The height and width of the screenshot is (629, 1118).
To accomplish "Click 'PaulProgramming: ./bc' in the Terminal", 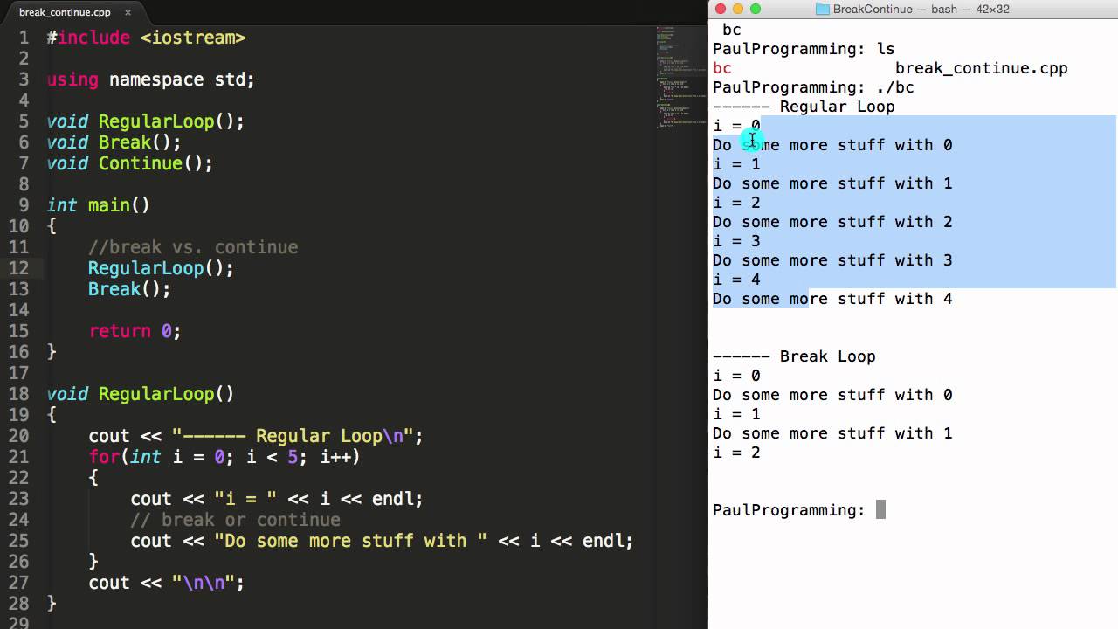I will pos(813,87).
